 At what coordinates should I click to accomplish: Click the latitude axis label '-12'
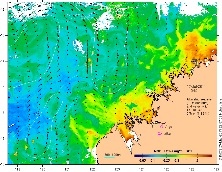(x=3, y=10)
